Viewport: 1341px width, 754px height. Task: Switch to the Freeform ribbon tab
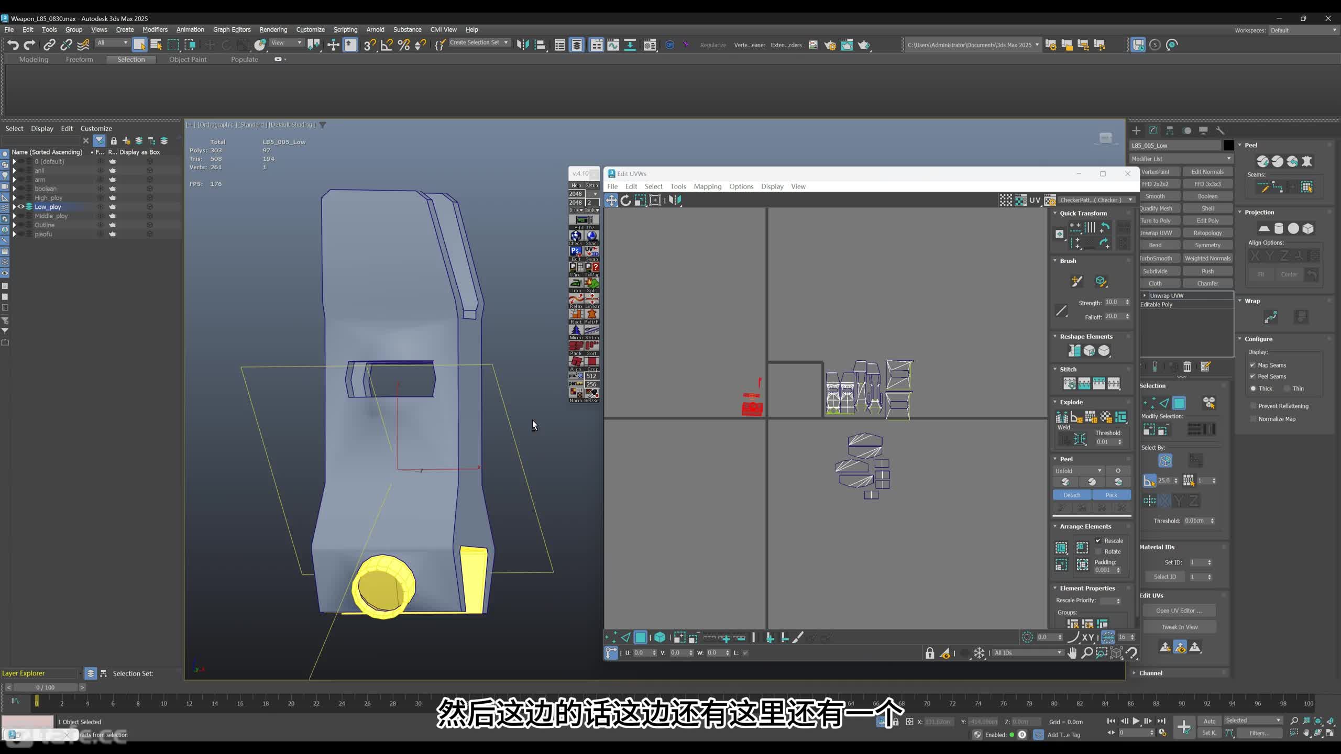pos(79,59)
